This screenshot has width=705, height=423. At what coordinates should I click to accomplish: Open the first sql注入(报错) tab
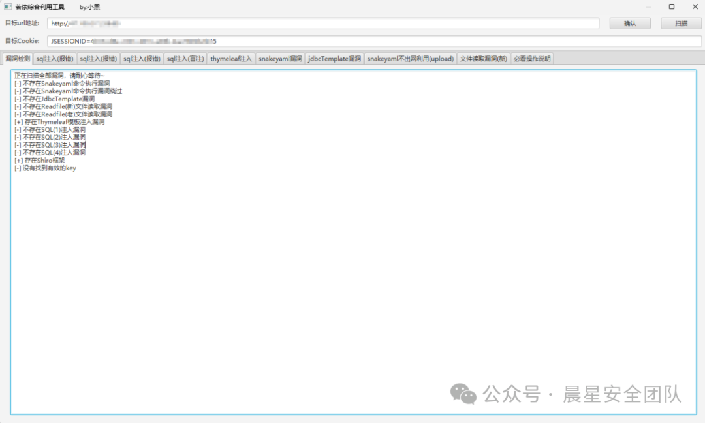(x=55, y=59)
